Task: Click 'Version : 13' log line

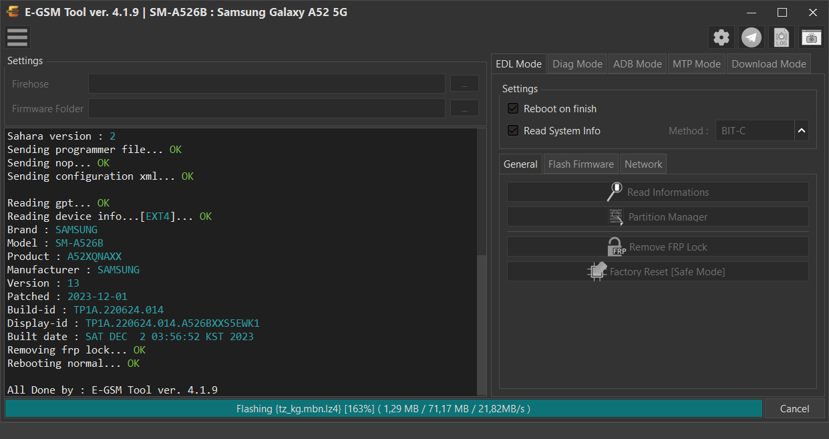Action: (43, 283)
